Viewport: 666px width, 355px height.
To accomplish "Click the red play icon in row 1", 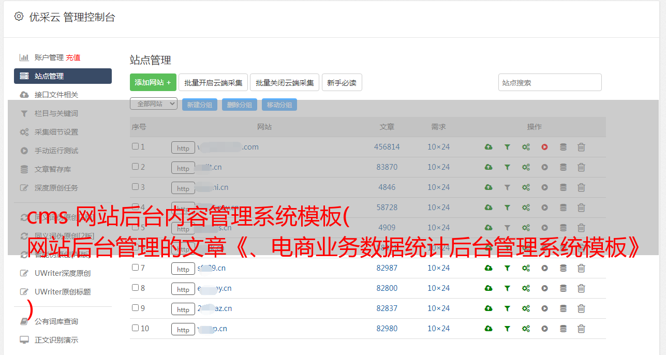I will 544,147.
